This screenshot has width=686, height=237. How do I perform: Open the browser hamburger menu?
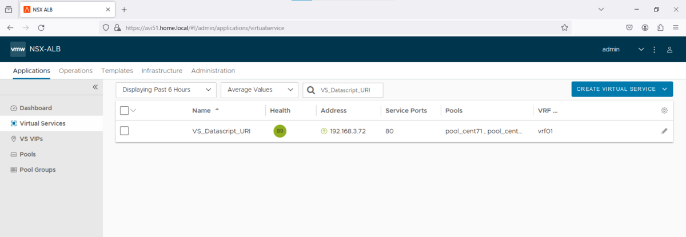click(x=676, y=27)
